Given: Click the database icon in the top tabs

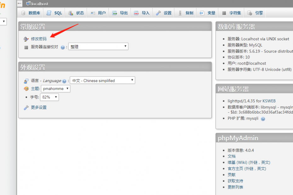Looking at the screenshot, I should click(x=23, y=13).
